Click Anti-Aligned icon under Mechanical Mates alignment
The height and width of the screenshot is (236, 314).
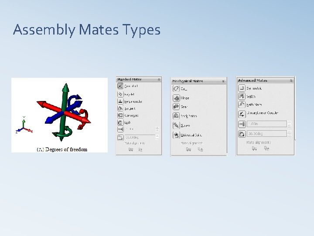(200, 149)
